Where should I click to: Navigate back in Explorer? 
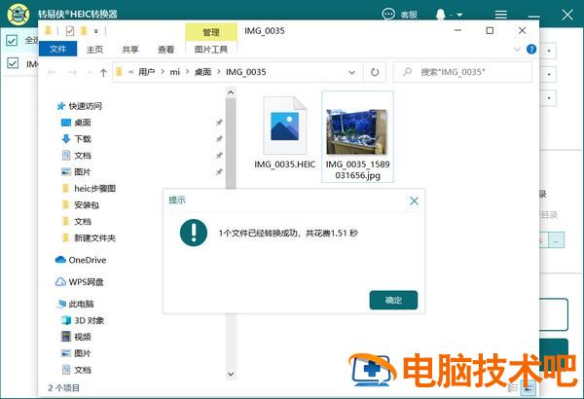click(53, 72)
